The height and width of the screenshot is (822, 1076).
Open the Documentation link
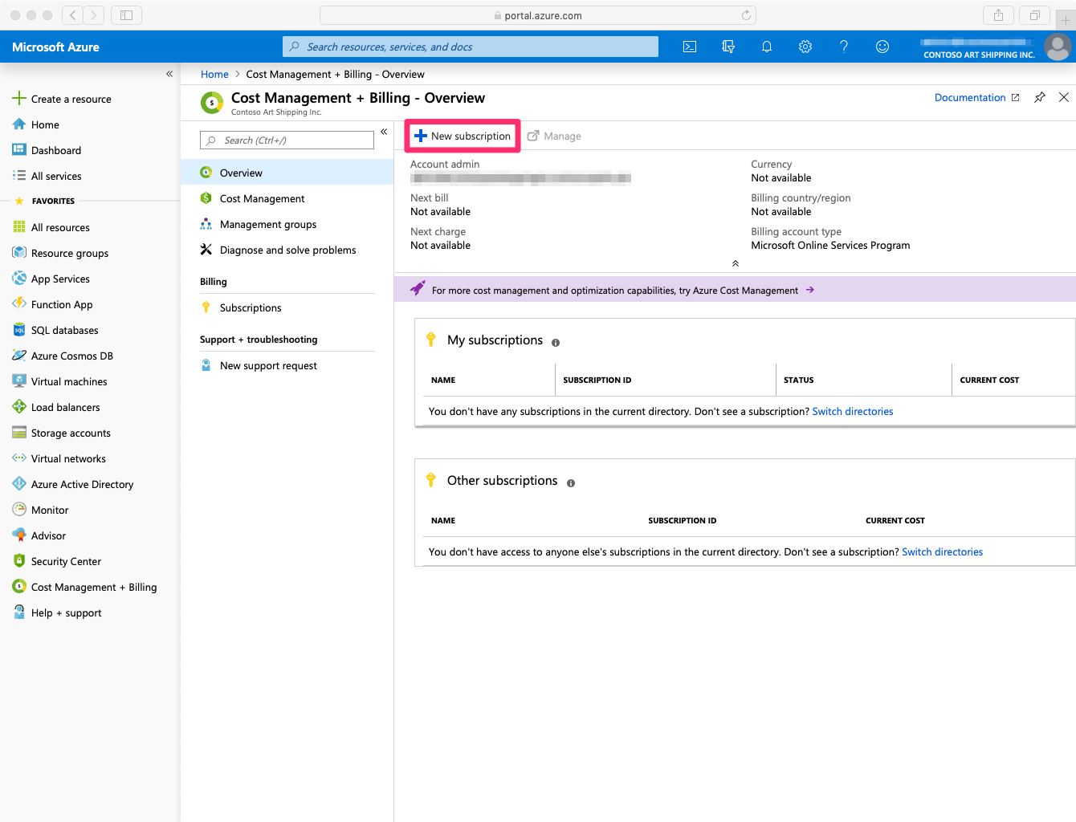point(977,98)
